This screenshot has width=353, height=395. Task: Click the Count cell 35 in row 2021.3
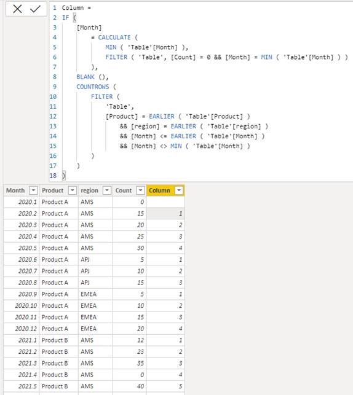point(129,363)
